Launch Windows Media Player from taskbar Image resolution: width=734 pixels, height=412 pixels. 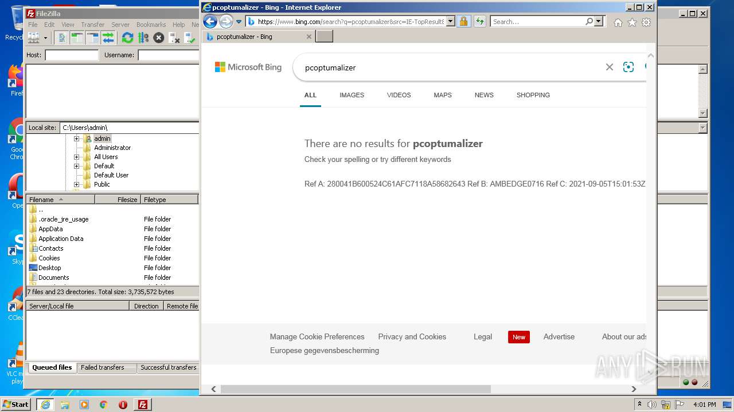tap(84, 405)
